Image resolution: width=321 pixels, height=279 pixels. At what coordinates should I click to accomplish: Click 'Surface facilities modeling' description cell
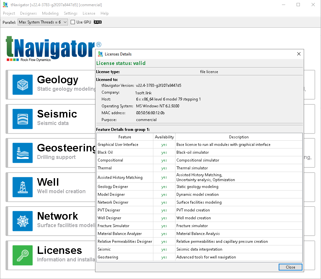point(239,202)
